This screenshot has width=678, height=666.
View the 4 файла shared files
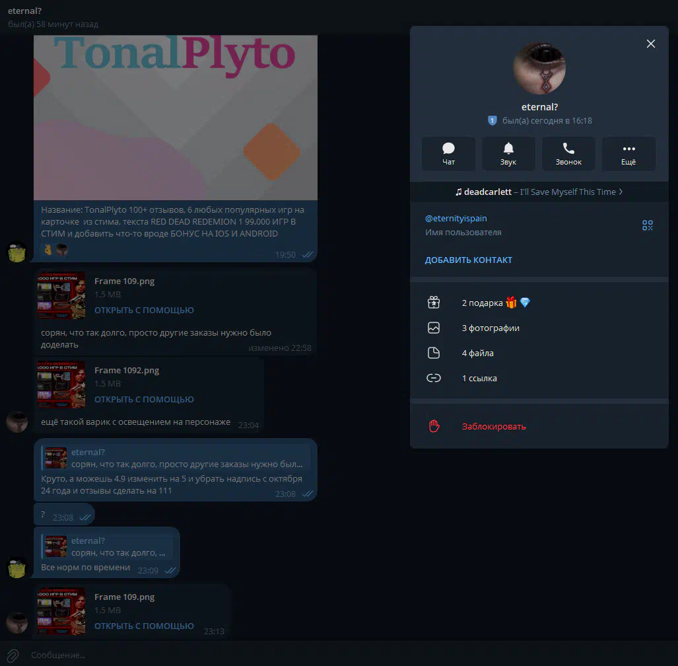point(477,353)
